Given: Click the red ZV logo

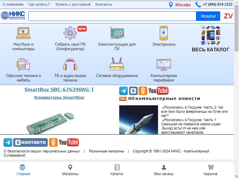Looking at the screenshot, I should click(228, 16).
